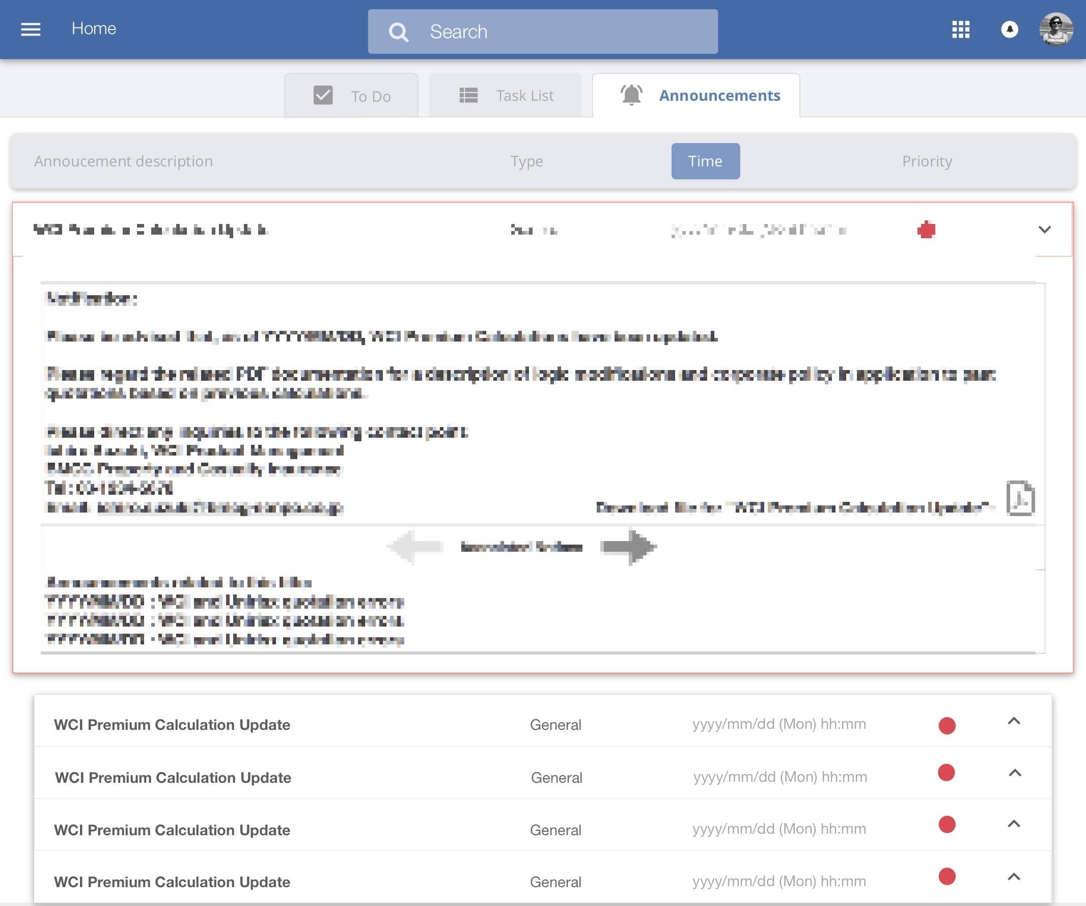Viewport: 1086px width, 906px height.
Task: Expand the last WCI announcement row
Action: pos(1014,877)
